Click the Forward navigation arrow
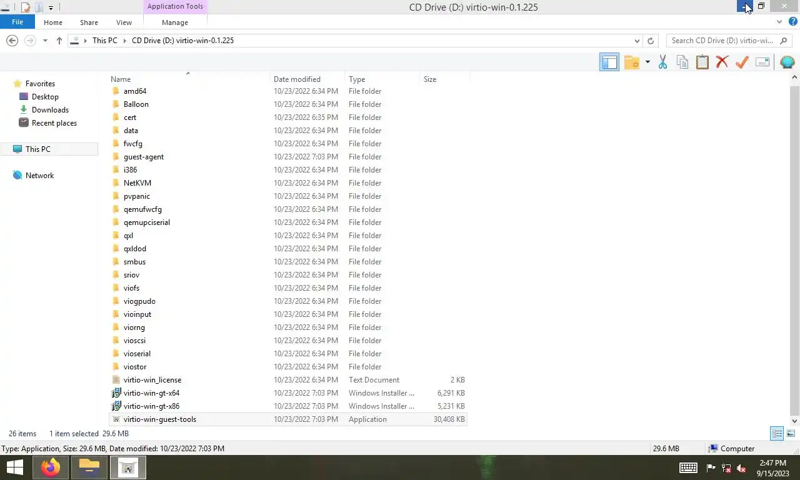The image size is (800, 480). point(29,41)
